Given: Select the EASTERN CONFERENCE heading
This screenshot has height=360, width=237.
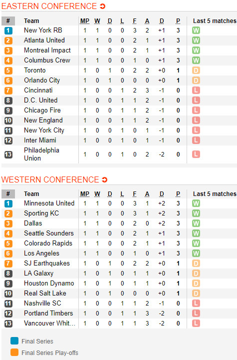Looking at the screenshot, I should [x=49, y=6].
